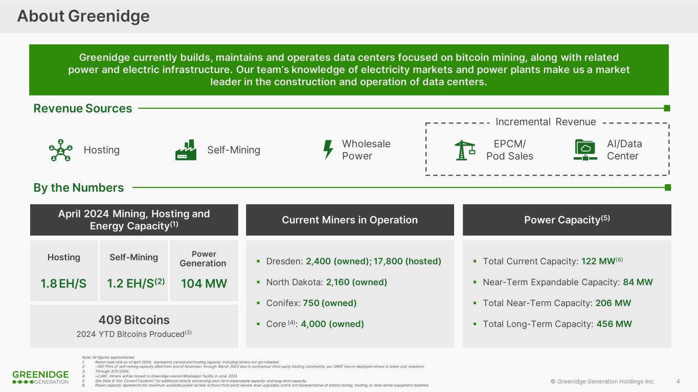The height and width of the screenshot is (392, 698).
Task: Click the '409 Bitcoins' figure
Action: (x=134, y=320)
